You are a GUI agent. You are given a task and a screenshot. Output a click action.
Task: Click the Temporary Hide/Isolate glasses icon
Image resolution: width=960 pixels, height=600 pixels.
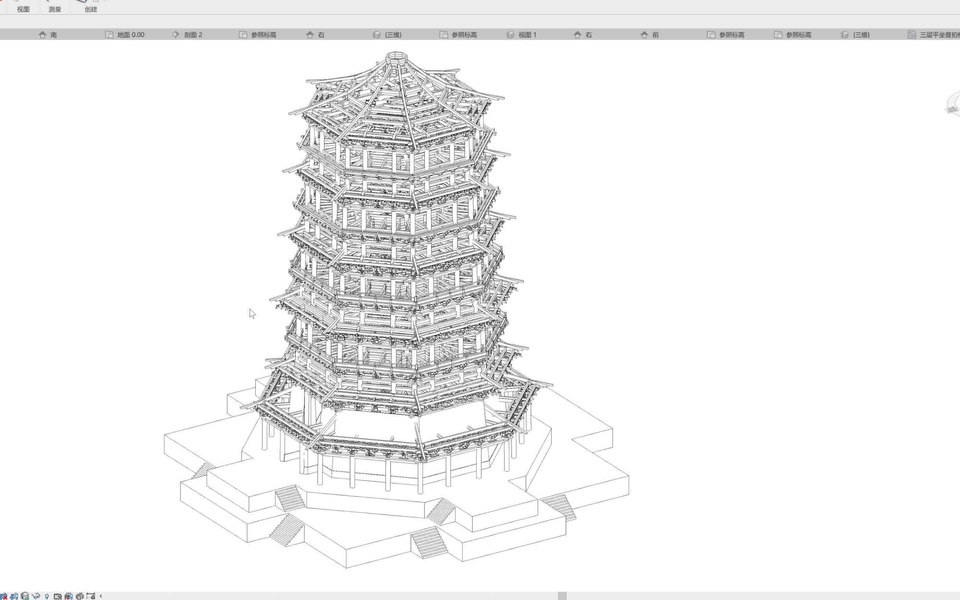[x=36, y=596]
